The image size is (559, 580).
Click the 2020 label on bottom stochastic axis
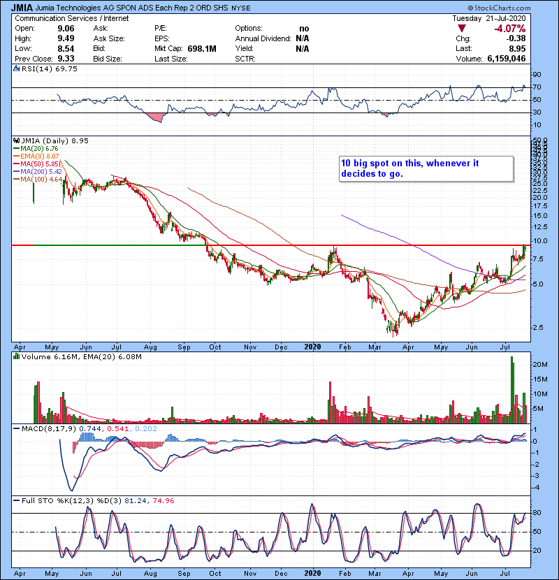[312, 573]
